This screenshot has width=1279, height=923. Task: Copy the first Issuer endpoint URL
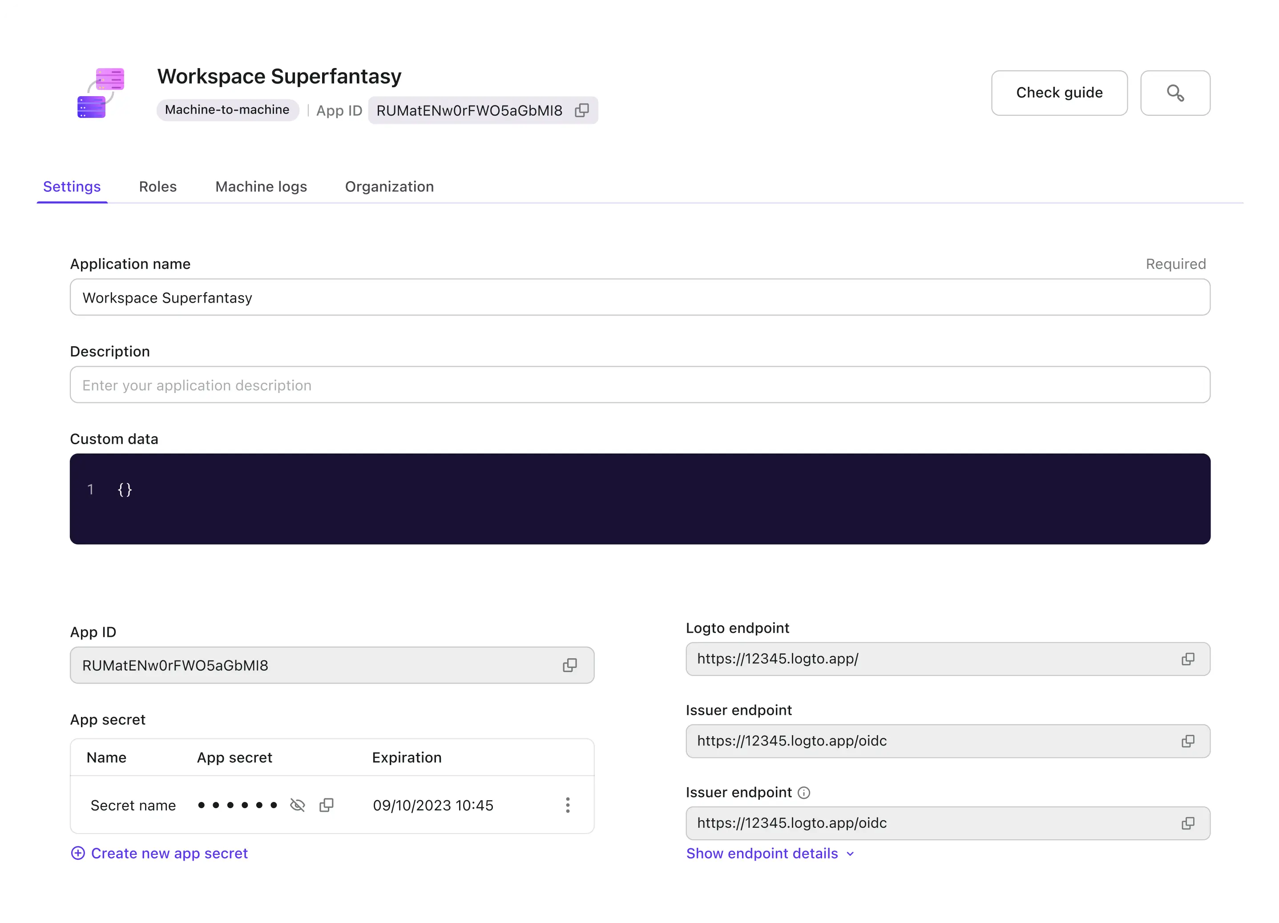point(1188,741)
